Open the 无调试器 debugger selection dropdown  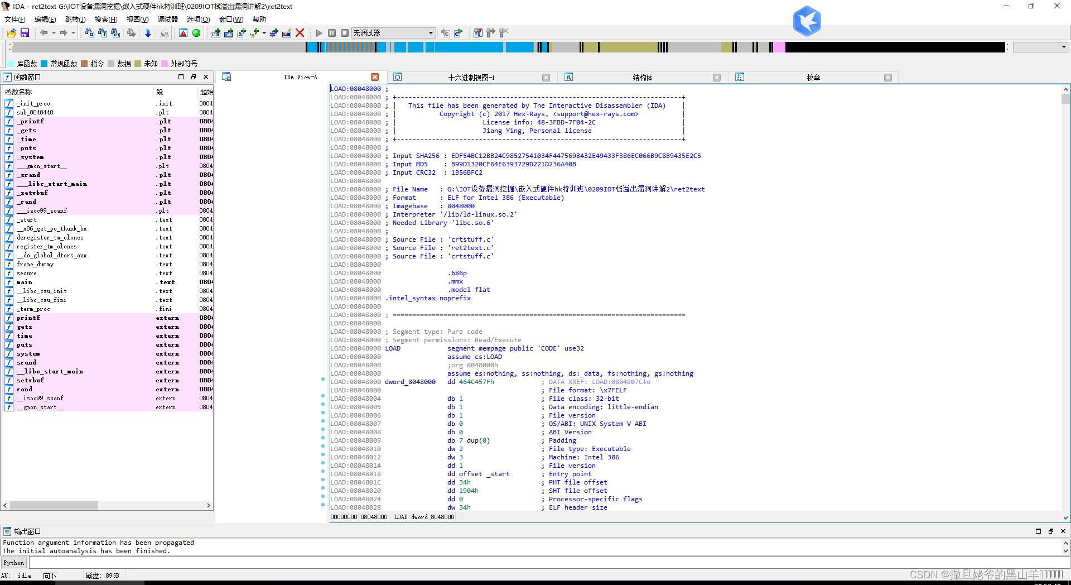[394, 33]
